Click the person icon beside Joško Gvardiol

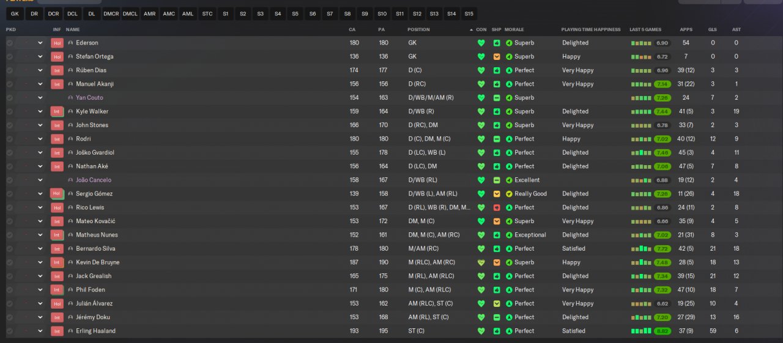(x=70, y=153)
